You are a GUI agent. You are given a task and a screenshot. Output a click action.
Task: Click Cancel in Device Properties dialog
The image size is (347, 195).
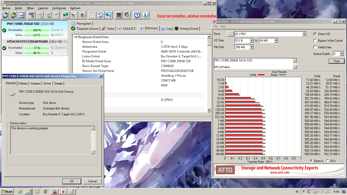92,181
